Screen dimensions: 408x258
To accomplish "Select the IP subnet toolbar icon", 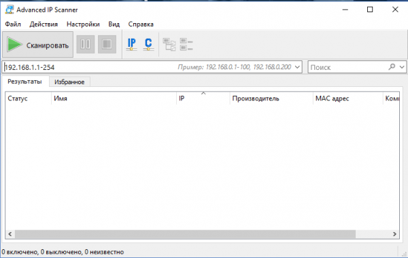I will [132, 44].
